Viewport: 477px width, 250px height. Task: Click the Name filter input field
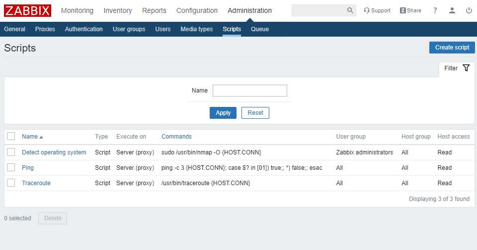(249, 91)
